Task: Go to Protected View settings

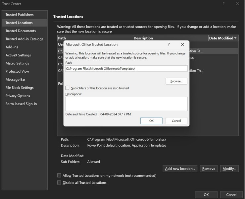Action: pyautogui.click(x=17, y=71)
